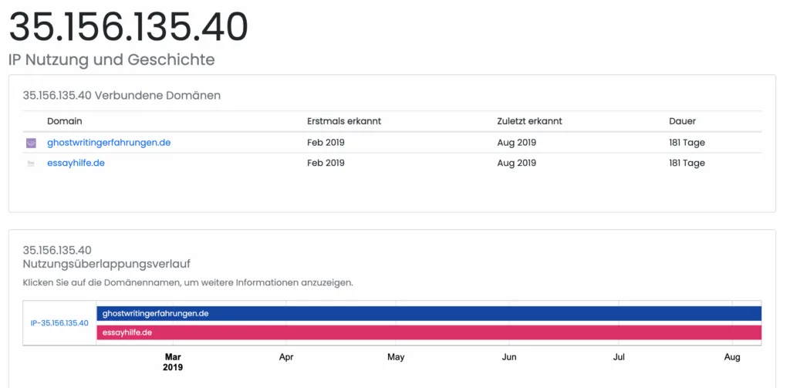Screen dimensions: 790x388
Task: Click the May timeline axis label
Action: click(396, 357)
